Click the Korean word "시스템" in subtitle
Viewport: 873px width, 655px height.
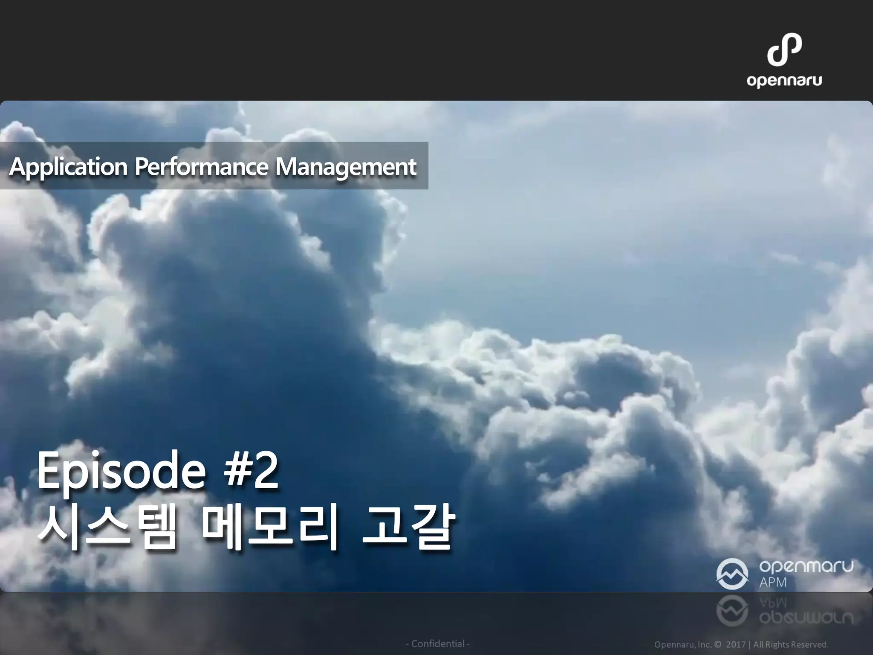[107, 527]
